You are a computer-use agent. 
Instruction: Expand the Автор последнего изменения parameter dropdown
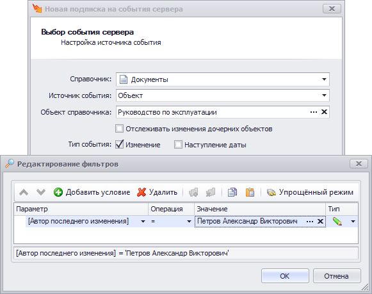pyautogui.click(x=143, y=222)
